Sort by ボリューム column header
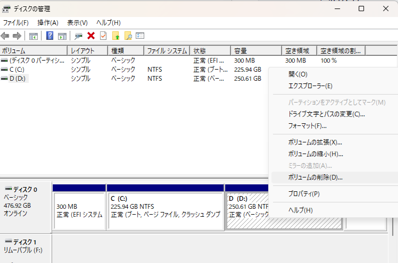 pos(34,51)
